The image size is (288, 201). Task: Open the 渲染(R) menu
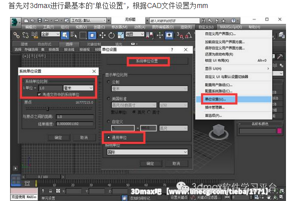[x=186, y=27]
